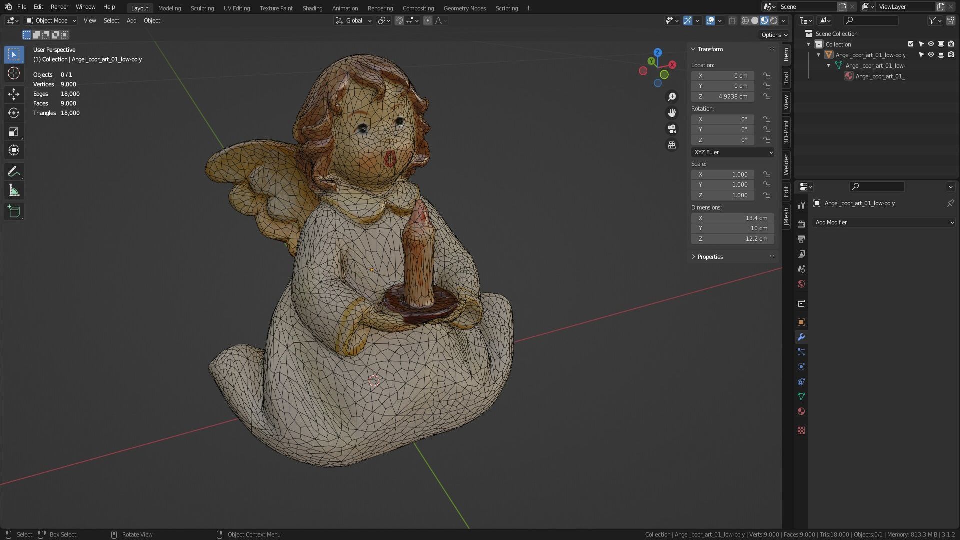Hide the Angel_poor_art_01_low-poly object (eye icon)
Image resolution: width=960 pixels, height=540 pixels.
coord(931,55)
